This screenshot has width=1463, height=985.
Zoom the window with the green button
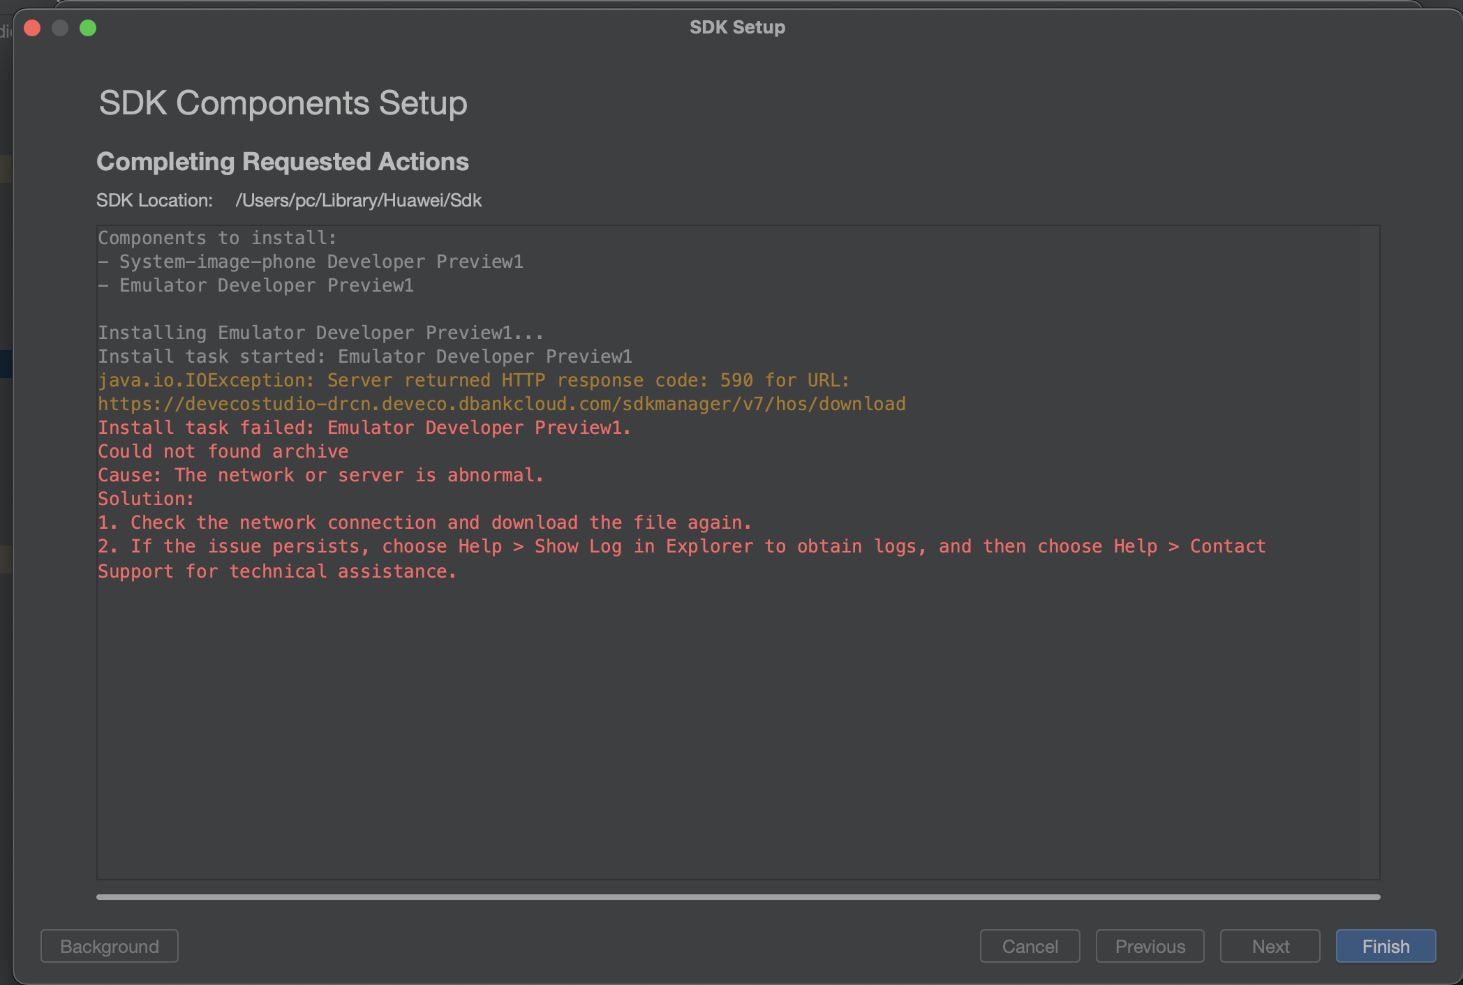[88, 28]
